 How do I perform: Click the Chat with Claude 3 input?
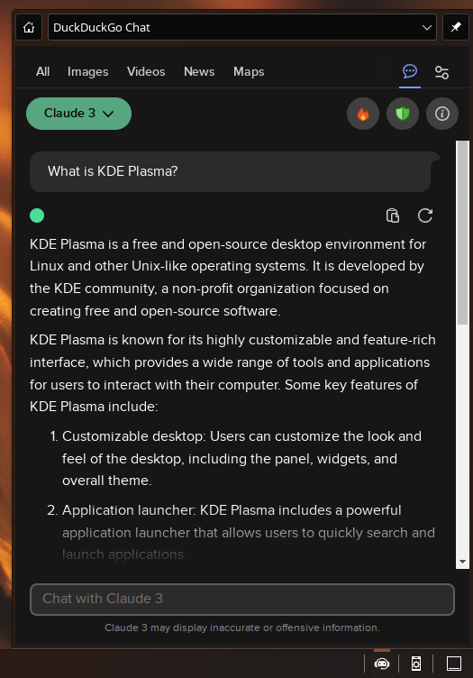coord(241,600)
